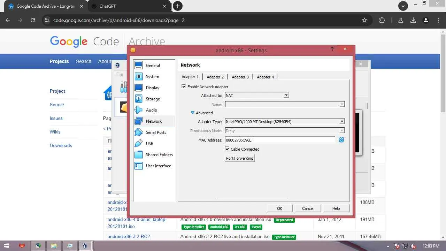Cancel the Settings dialog

pyautogui.click(x=308, y=208)
